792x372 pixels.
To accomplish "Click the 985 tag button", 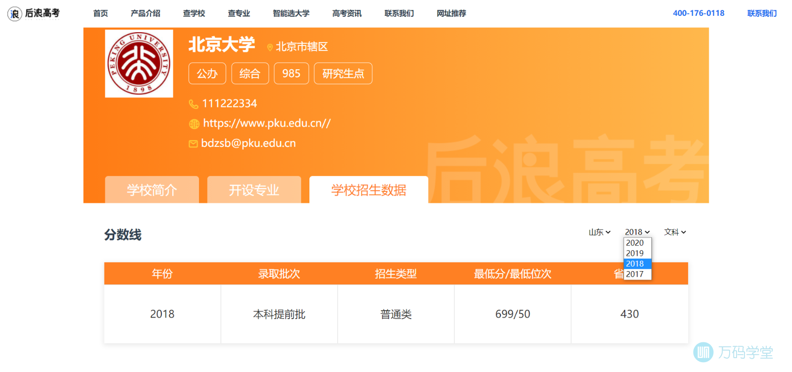I will click(291, 74).
